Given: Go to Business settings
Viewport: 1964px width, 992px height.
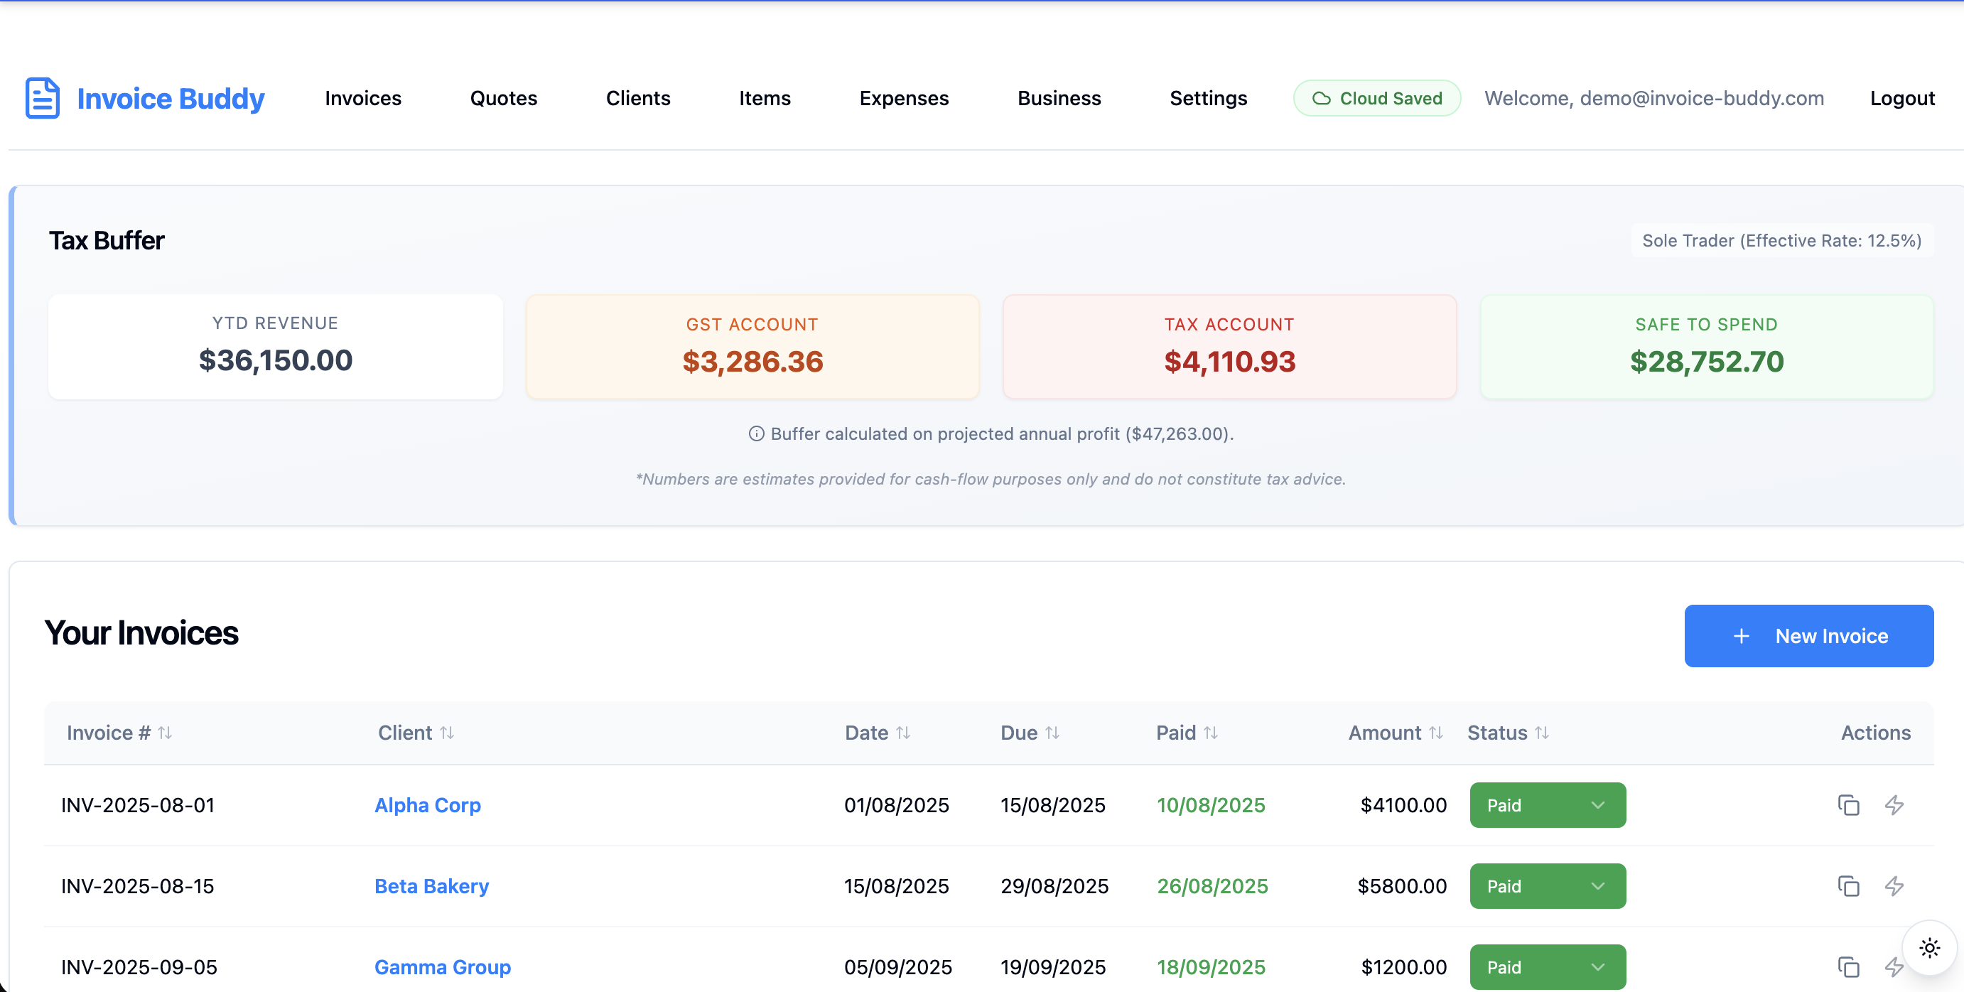Looking at the screenshot, I should coord(1059,98).
